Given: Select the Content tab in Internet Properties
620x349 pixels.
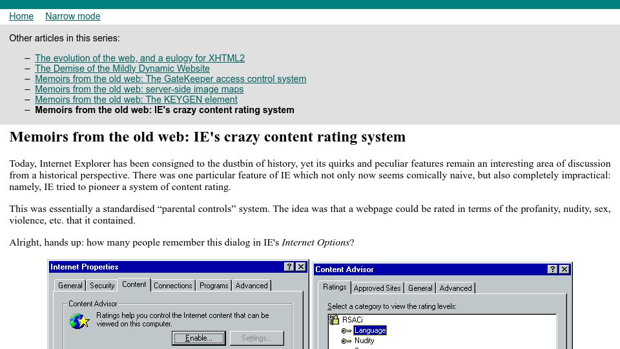Looking at the screenshot, I should point(134,284).
